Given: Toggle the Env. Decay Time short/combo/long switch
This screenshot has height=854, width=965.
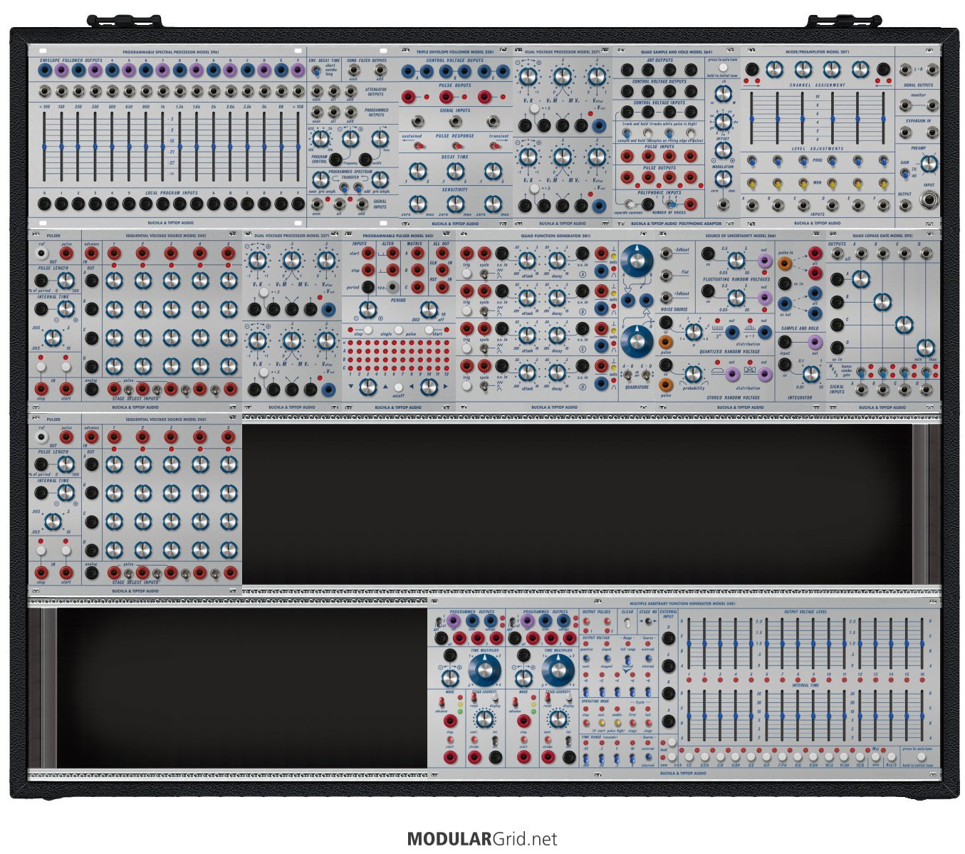Looking at the screenshot, I should [x=315, y=71].
